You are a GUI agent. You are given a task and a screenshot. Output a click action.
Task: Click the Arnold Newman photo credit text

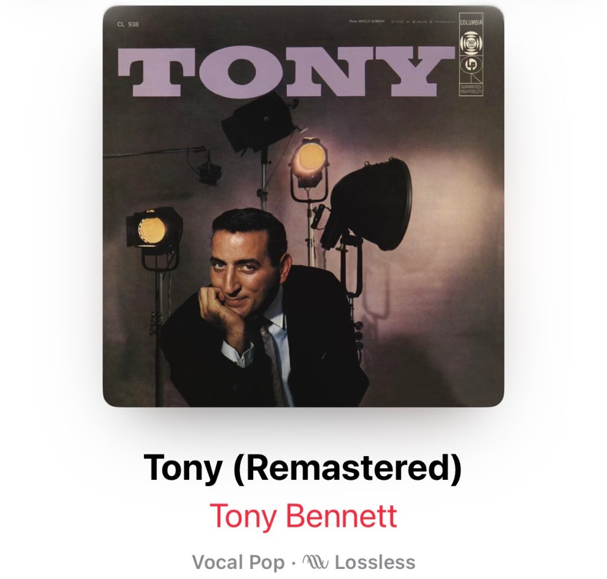(366, 22)
